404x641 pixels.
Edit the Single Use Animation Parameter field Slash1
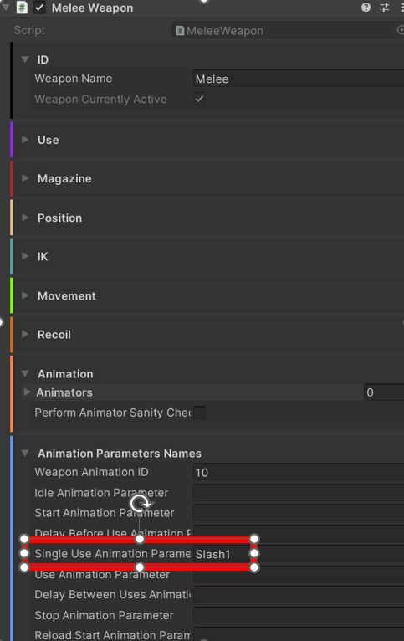(x=299, y=554)
